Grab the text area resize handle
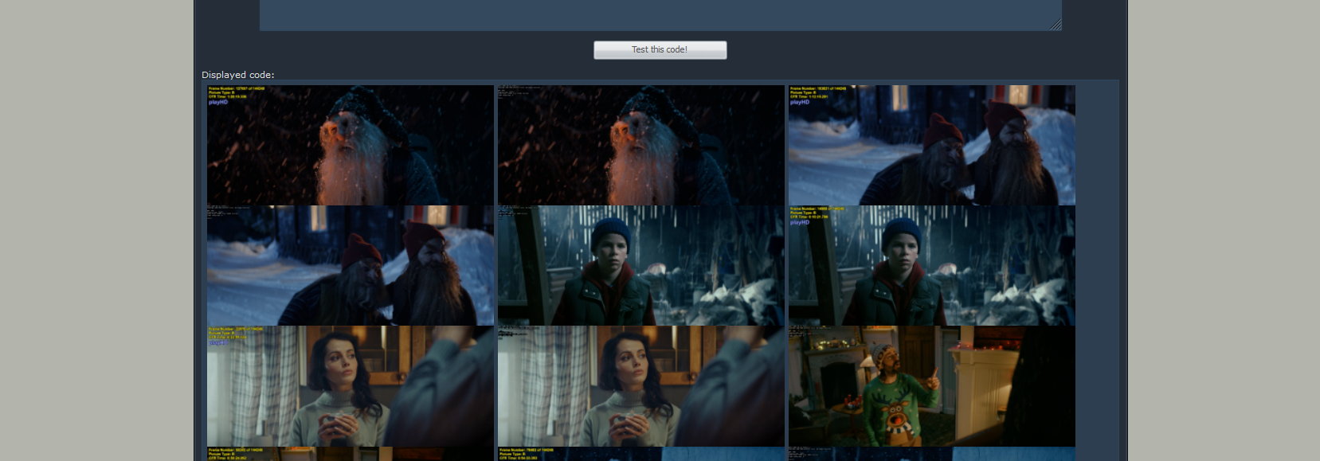 point(1056,25)
